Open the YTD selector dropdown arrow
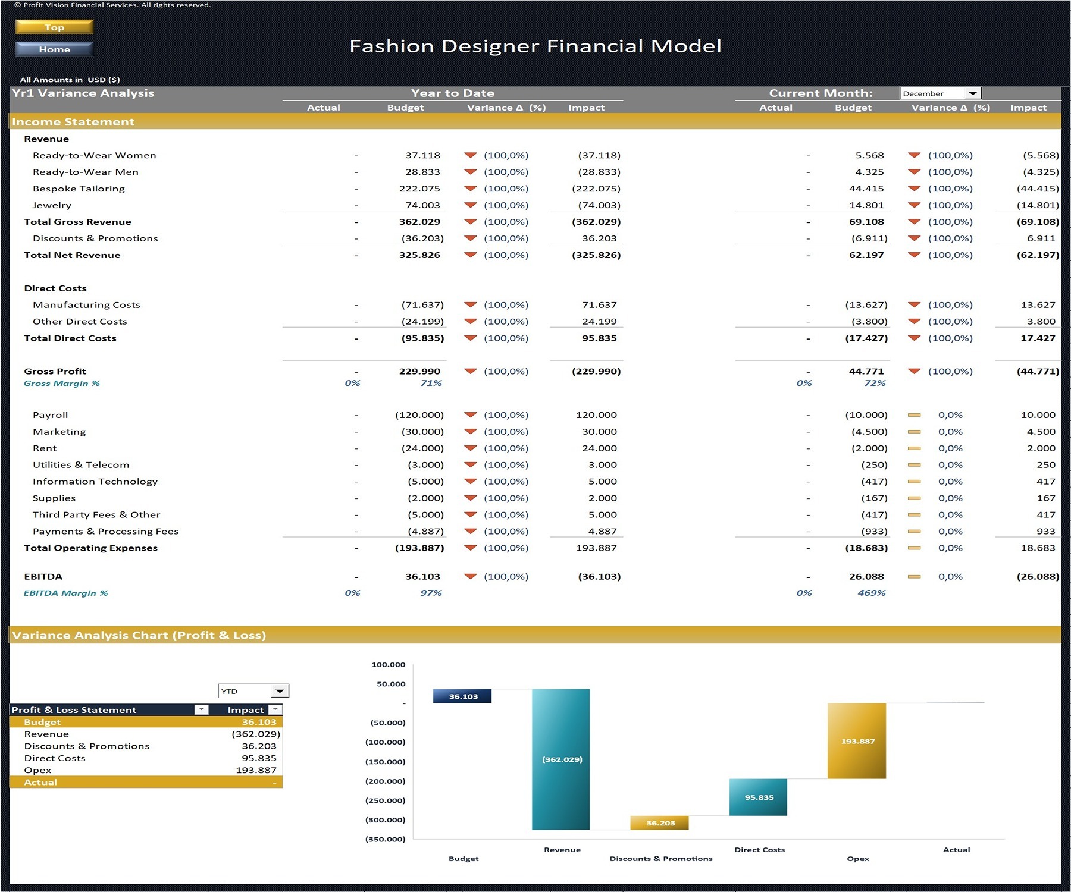This screenshot has width=1071, height=892. (x=280, y=691)
